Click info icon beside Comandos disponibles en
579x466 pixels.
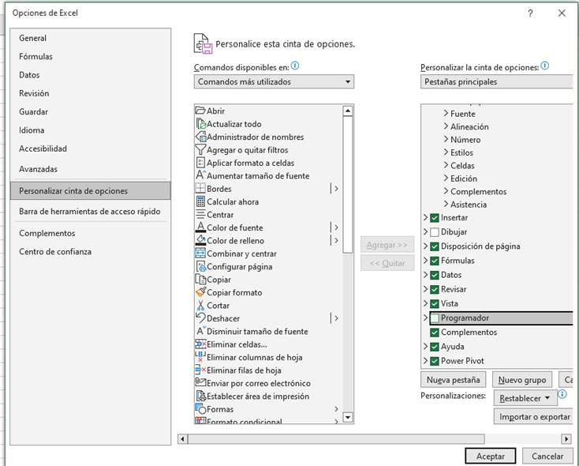[x=295, y=66]
